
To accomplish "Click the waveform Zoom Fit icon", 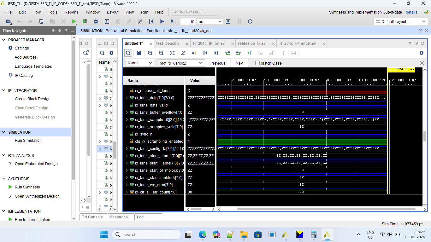I will pyautogui.click(x=172, y=53).
